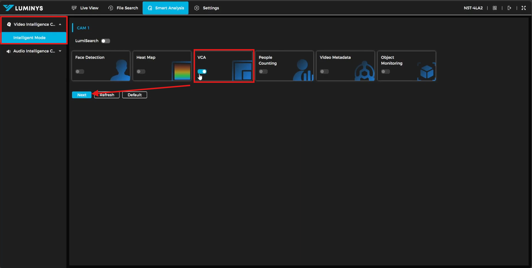Switch to the File Search tab
Viewport: 532px width, 268px height.
coord(123,8)
